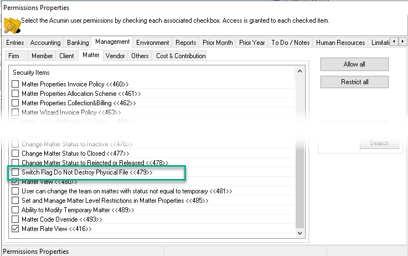Switch to the Client sub-tab
The image size is (408, 256).
66,56
